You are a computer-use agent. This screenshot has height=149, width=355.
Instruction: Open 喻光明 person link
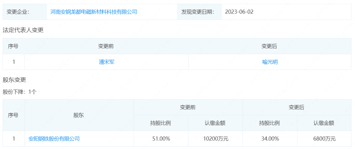270,62
